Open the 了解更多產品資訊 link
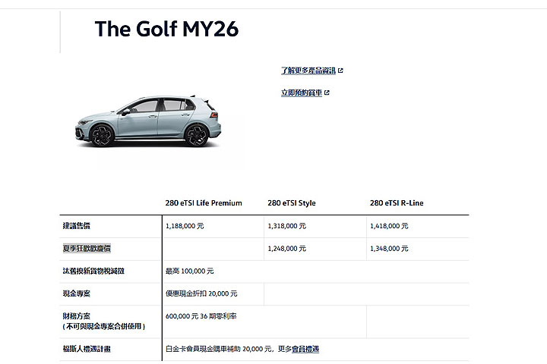The image size is (547, 364). [x=308, y=71]
